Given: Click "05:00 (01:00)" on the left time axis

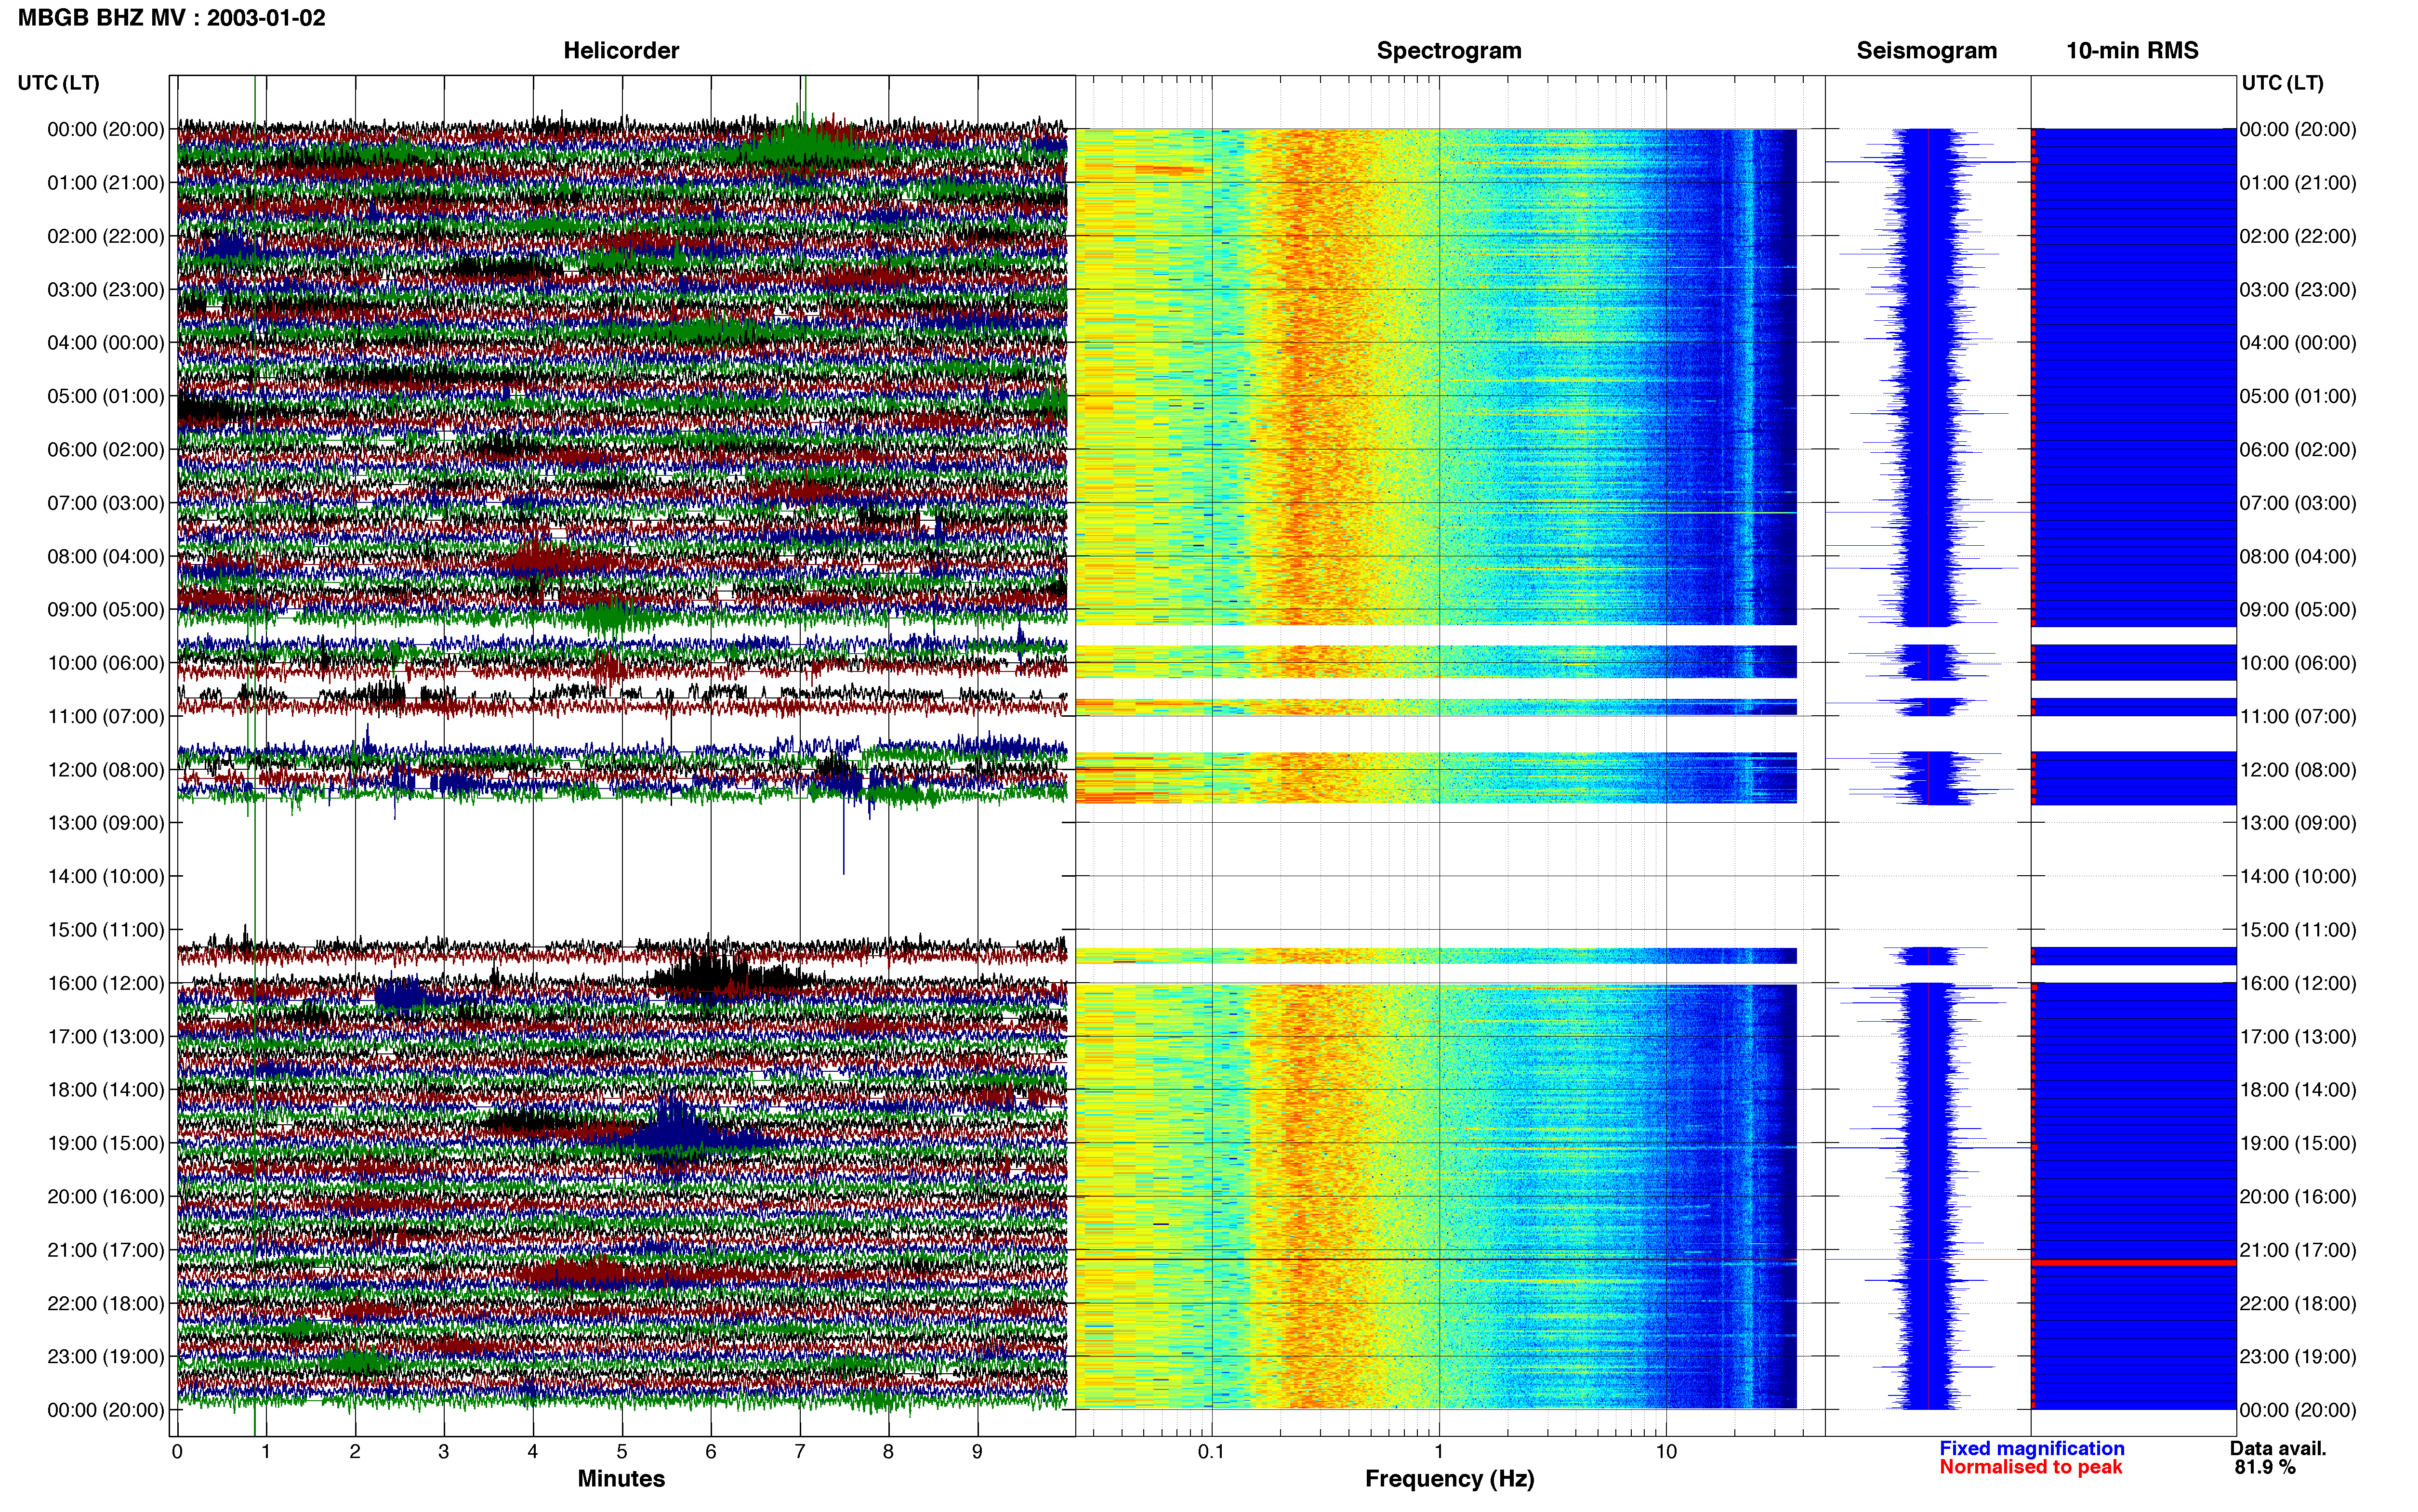Looking at the screenshot, I should tap(106, 396).
